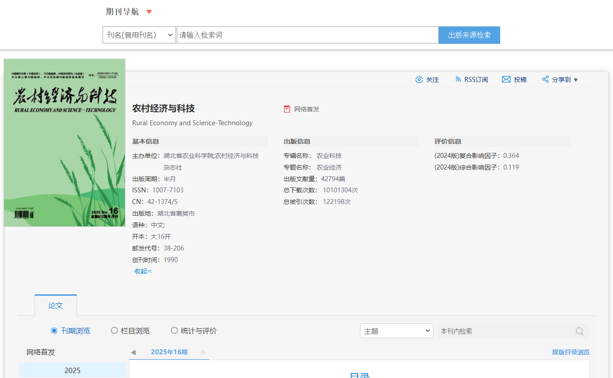
Task: Click the red 网络首发 document icon
Action: pyautogui.click(x=287, y=109)
